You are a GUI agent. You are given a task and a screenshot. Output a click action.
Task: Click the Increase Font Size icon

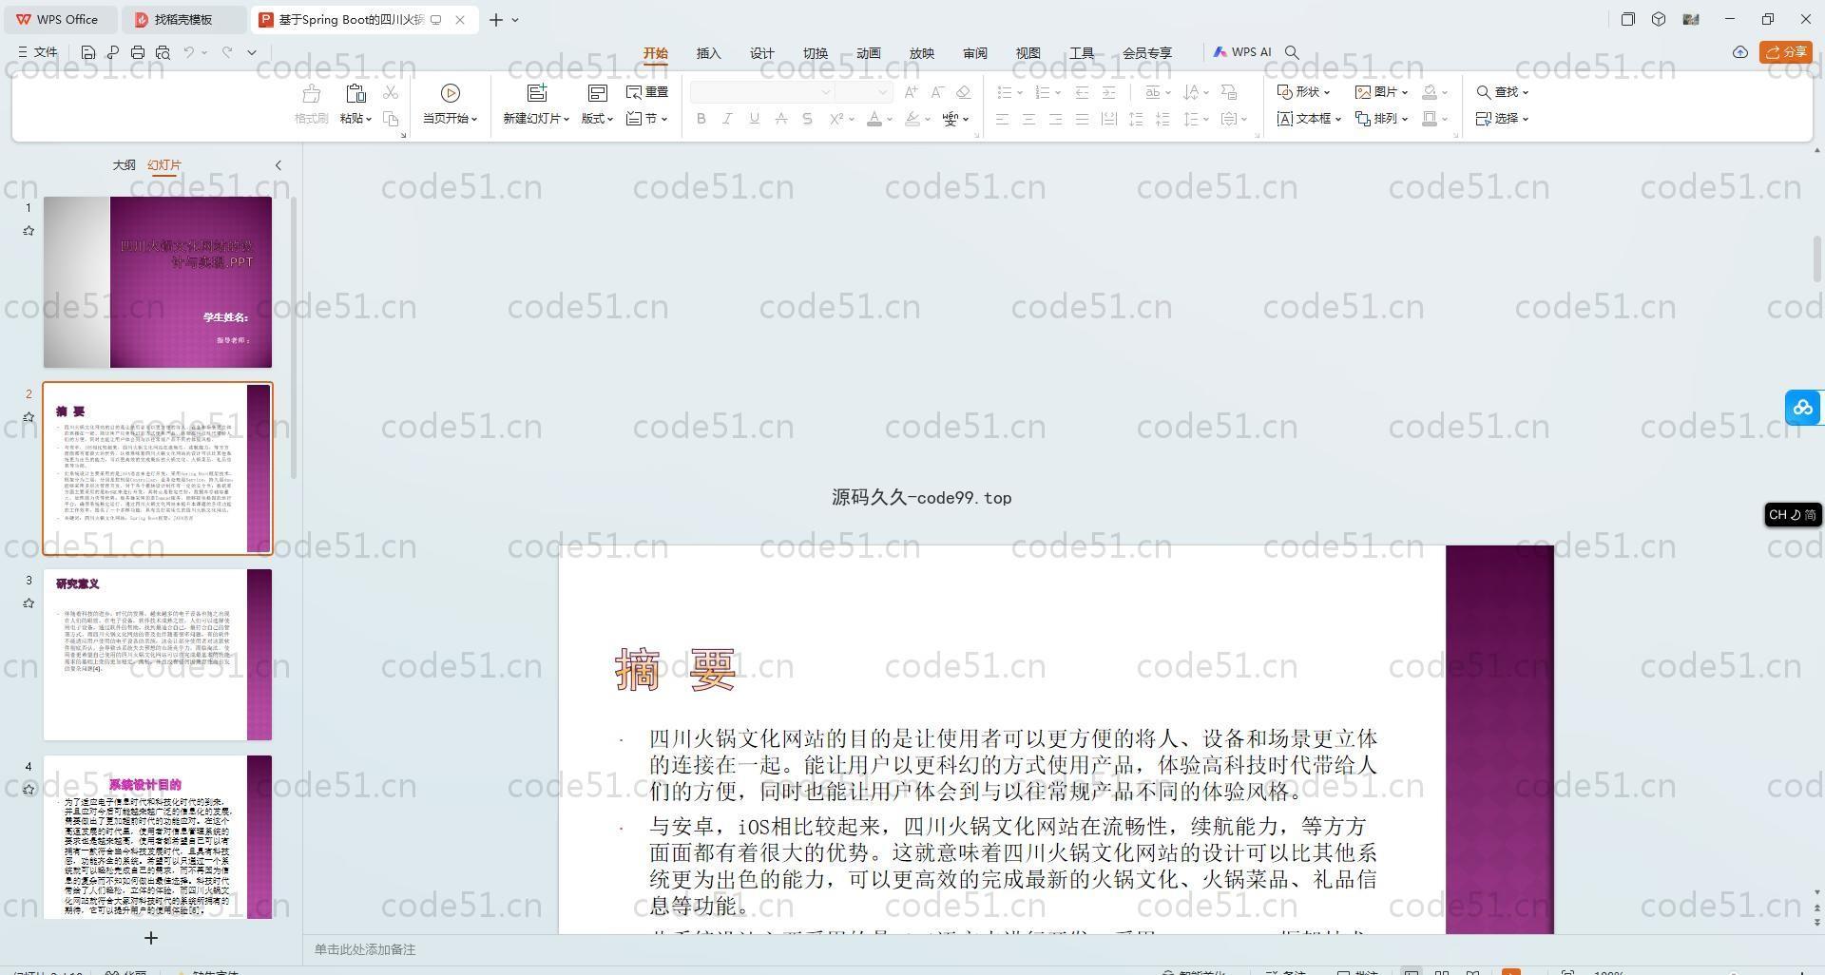click(912, 92)
